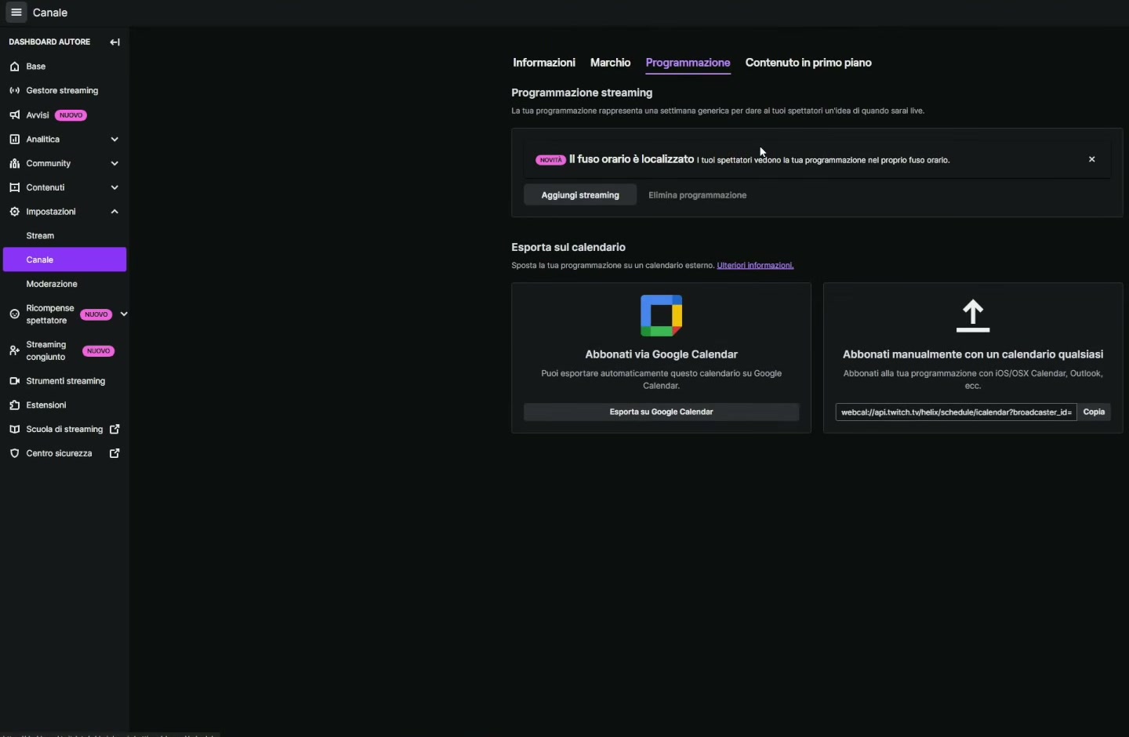Click the Impostazioni gear icon

14,212
